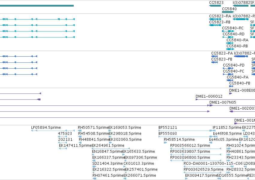255x180 pixels.
Task: Select EST EK166337.5prime label
Action: (108, 158)
